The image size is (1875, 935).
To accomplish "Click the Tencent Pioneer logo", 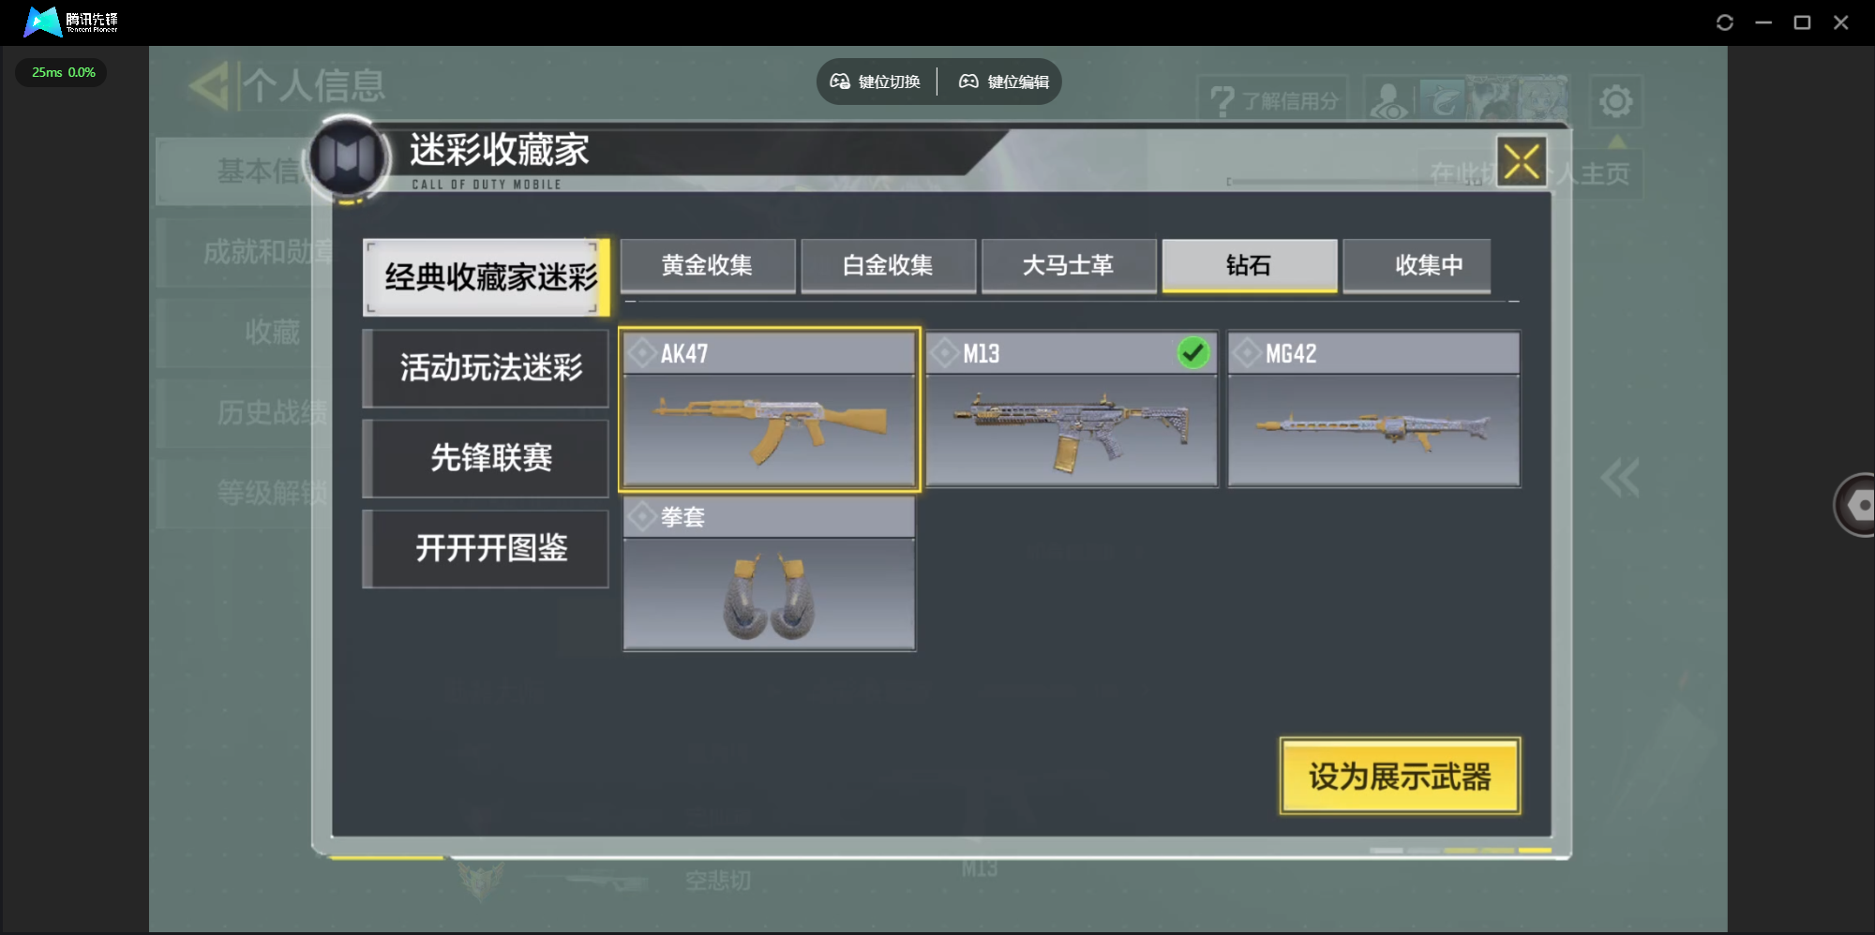I will click(71, 22).
